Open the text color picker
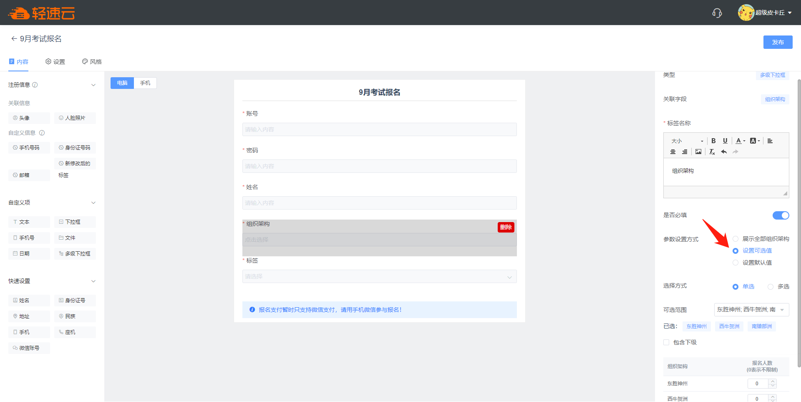This screenshot has height=402, width=801. pos(740,141)
